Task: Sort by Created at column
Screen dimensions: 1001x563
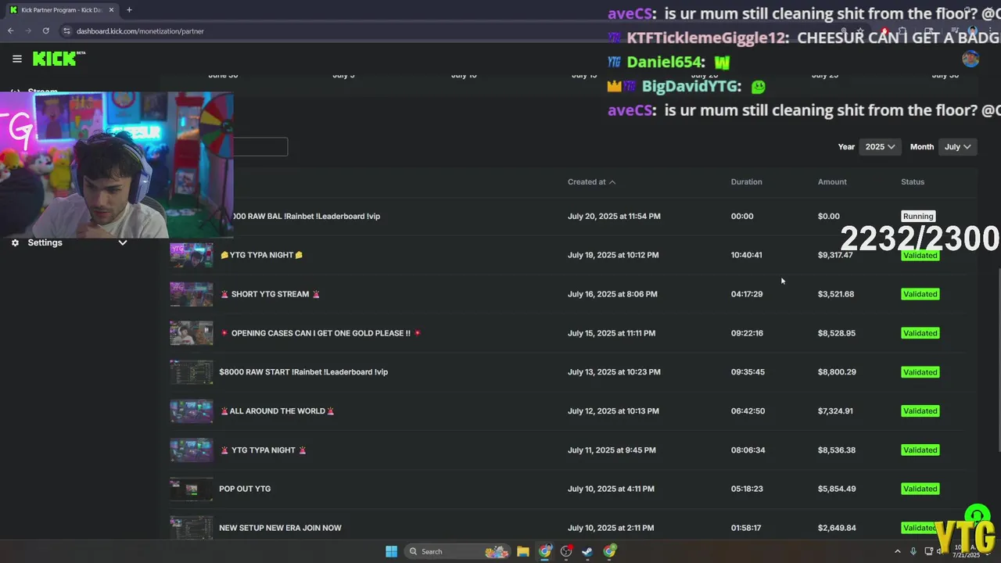Action: [x=591, y=182]
